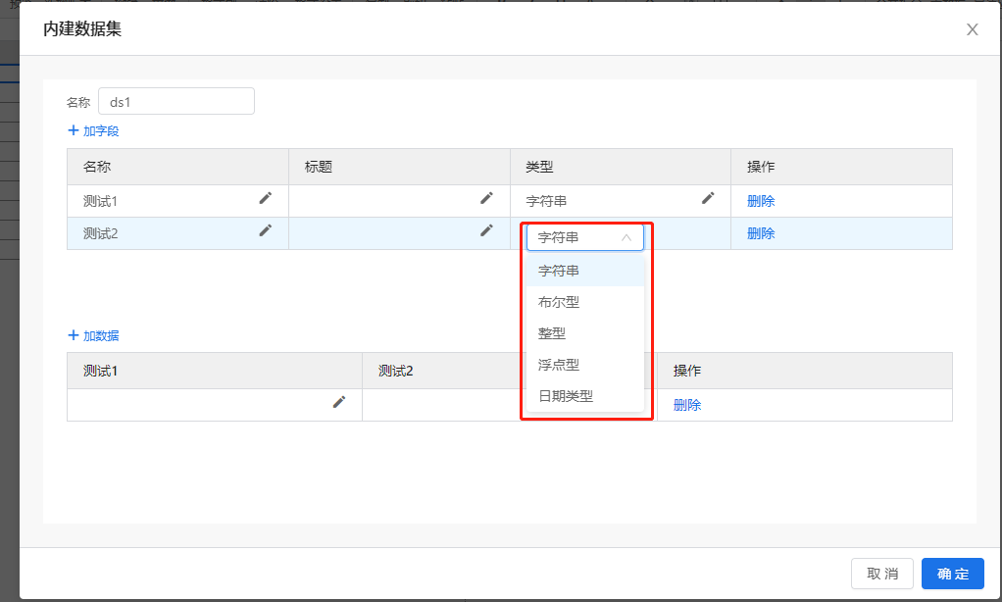Focus the 名称 input containing ds1
This screenshot has width=1002, height=602.
176,102
